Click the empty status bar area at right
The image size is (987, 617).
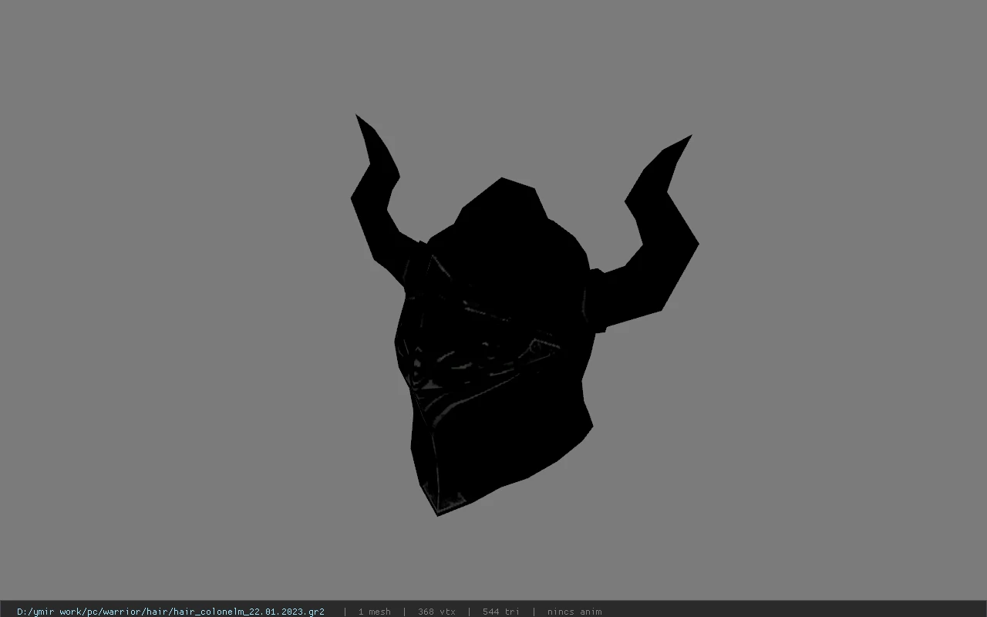[794, 612]
